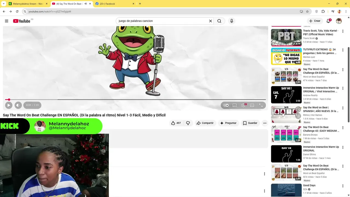350x197 pixels.
Task: Save the video with Guardar
Action: (x=250, y=123)
